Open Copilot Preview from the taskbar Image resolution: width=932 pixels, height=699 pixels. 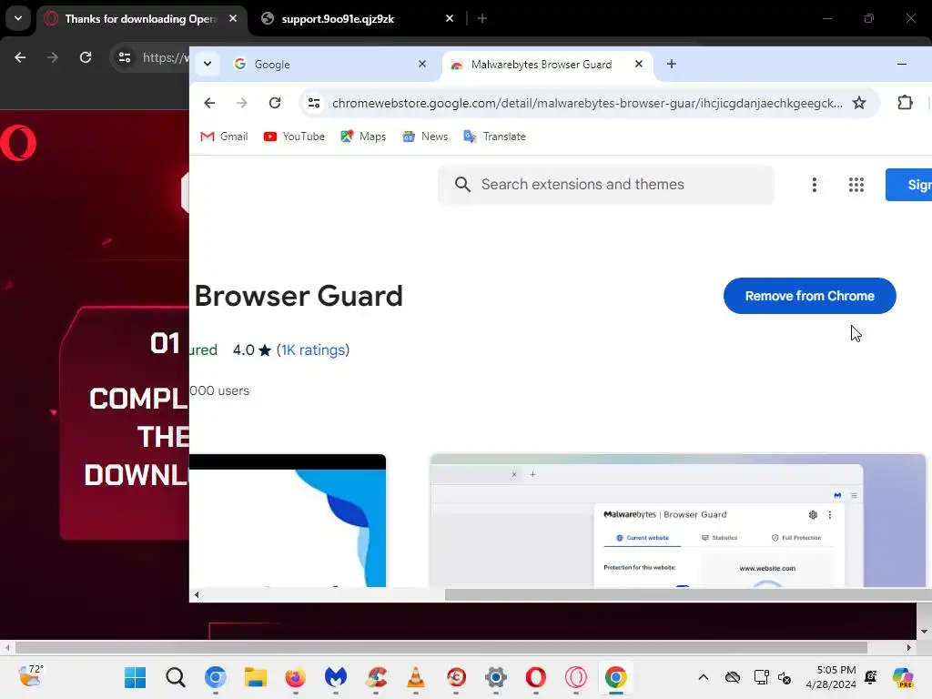click(x=904, y=677)
